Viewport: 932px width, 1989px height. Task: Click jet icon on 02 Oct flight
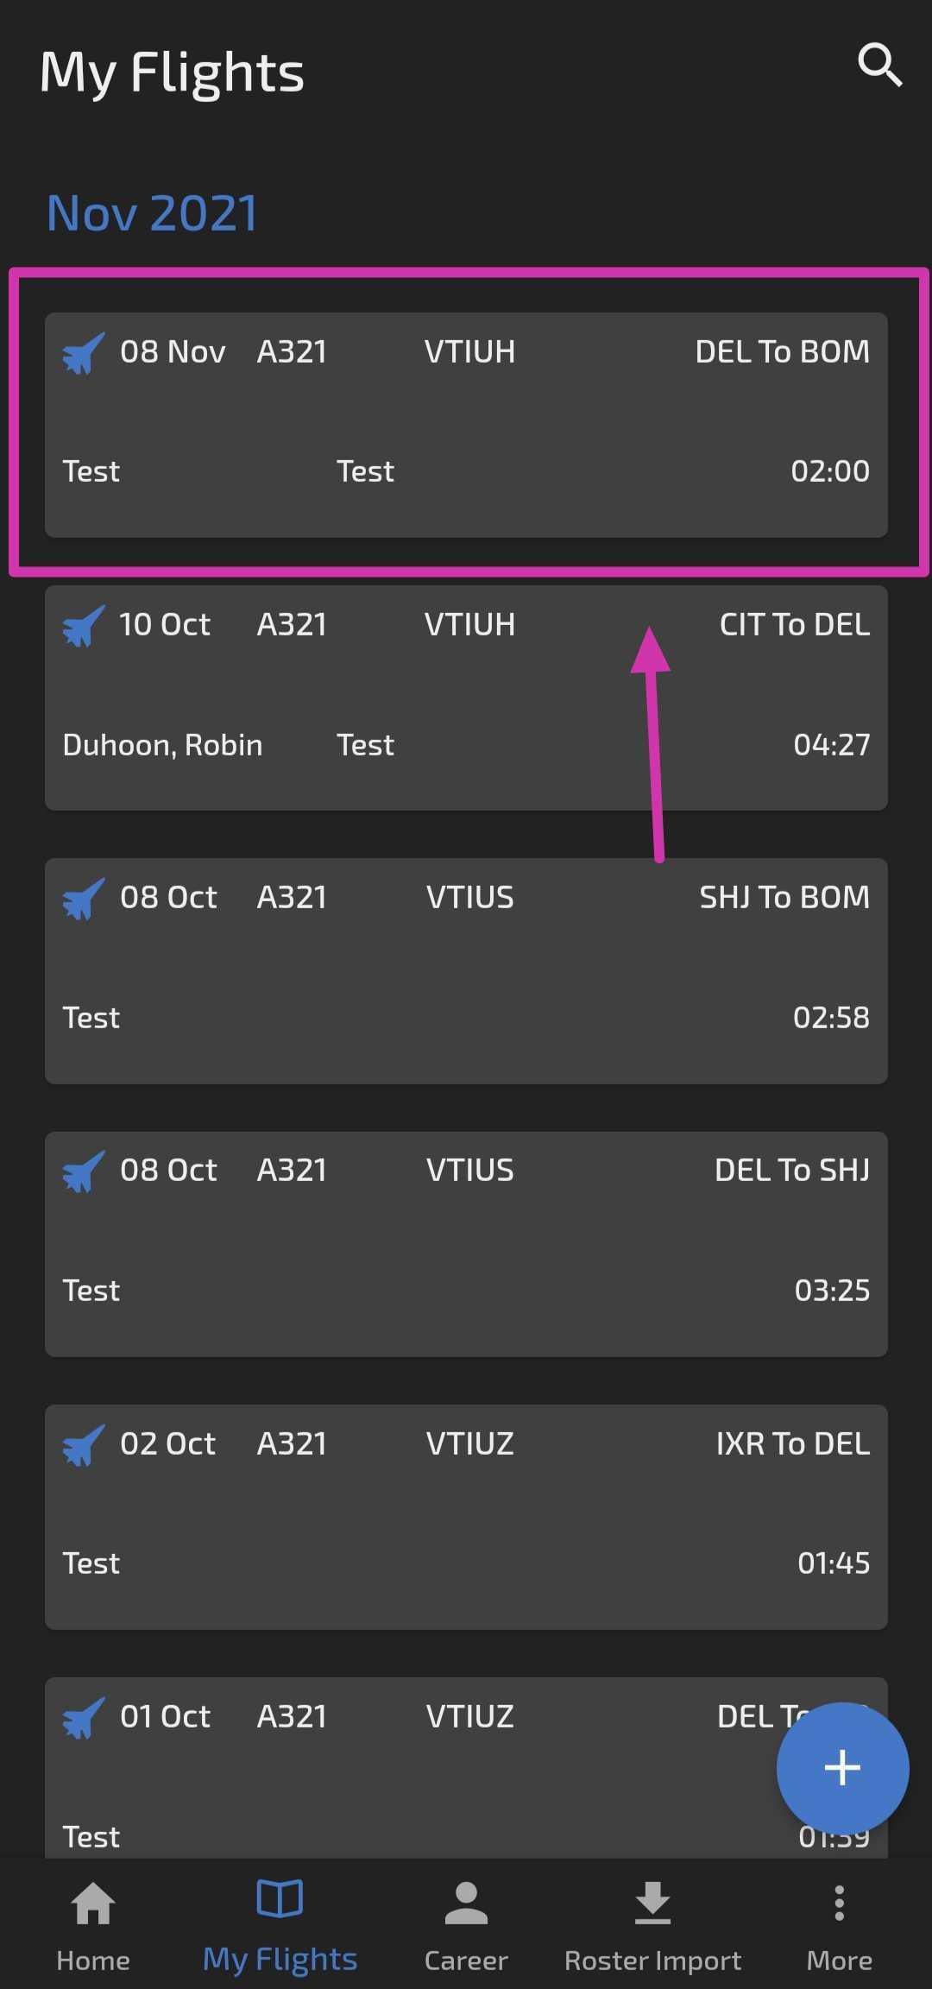point(84,1444)
